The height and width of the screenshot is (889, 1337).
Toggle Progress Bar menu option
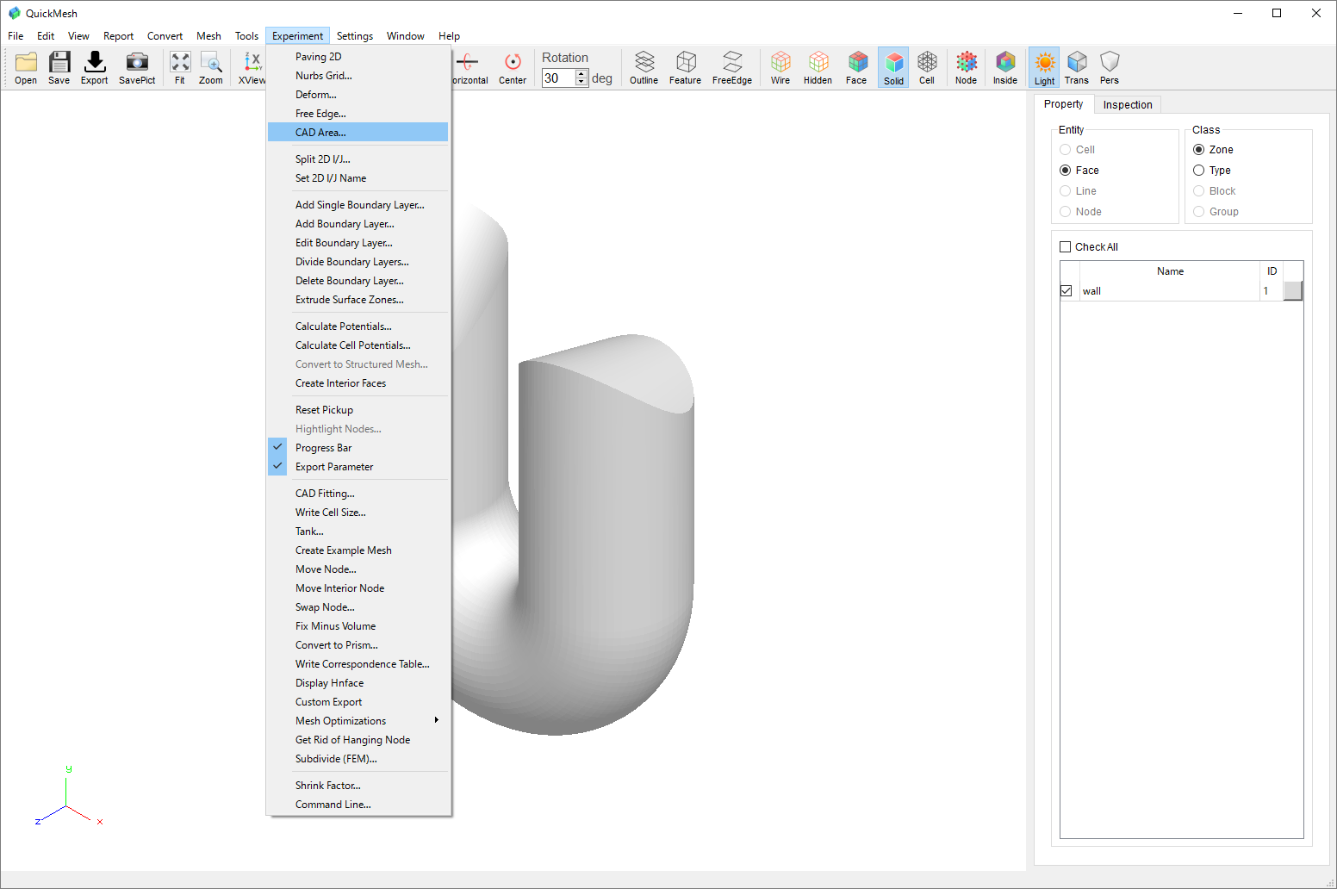(358, 448)
